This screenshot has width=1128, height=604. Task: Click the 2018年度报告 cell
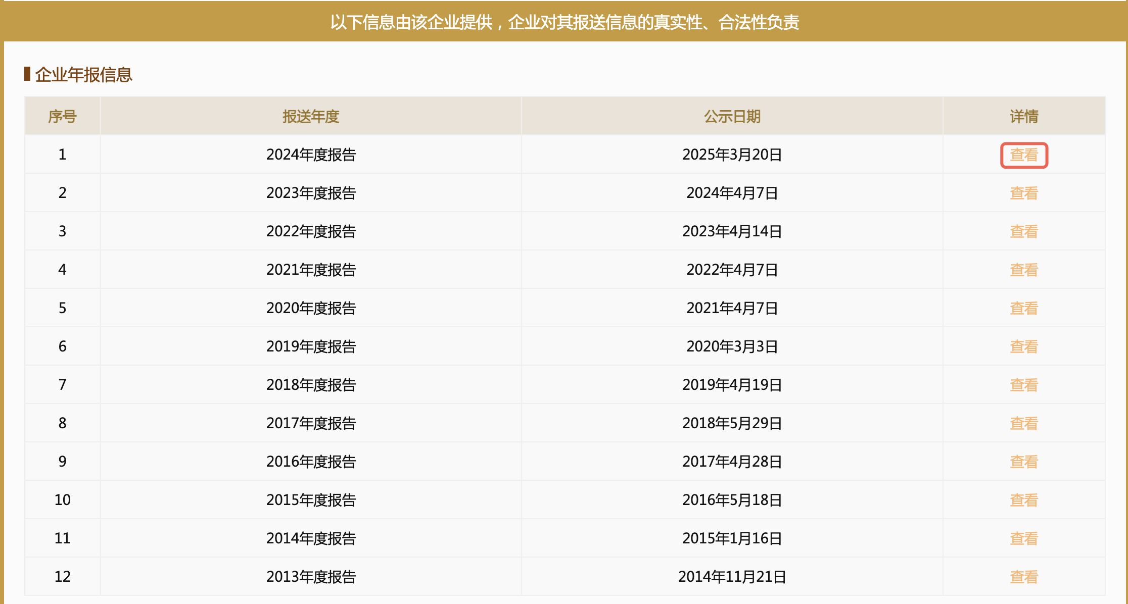311,385
